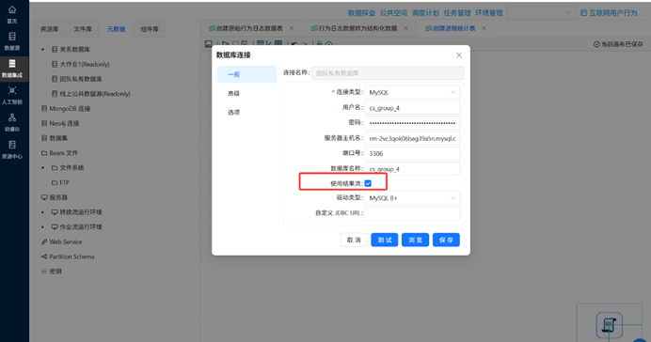Click the 测试 button

click(385, 240)
